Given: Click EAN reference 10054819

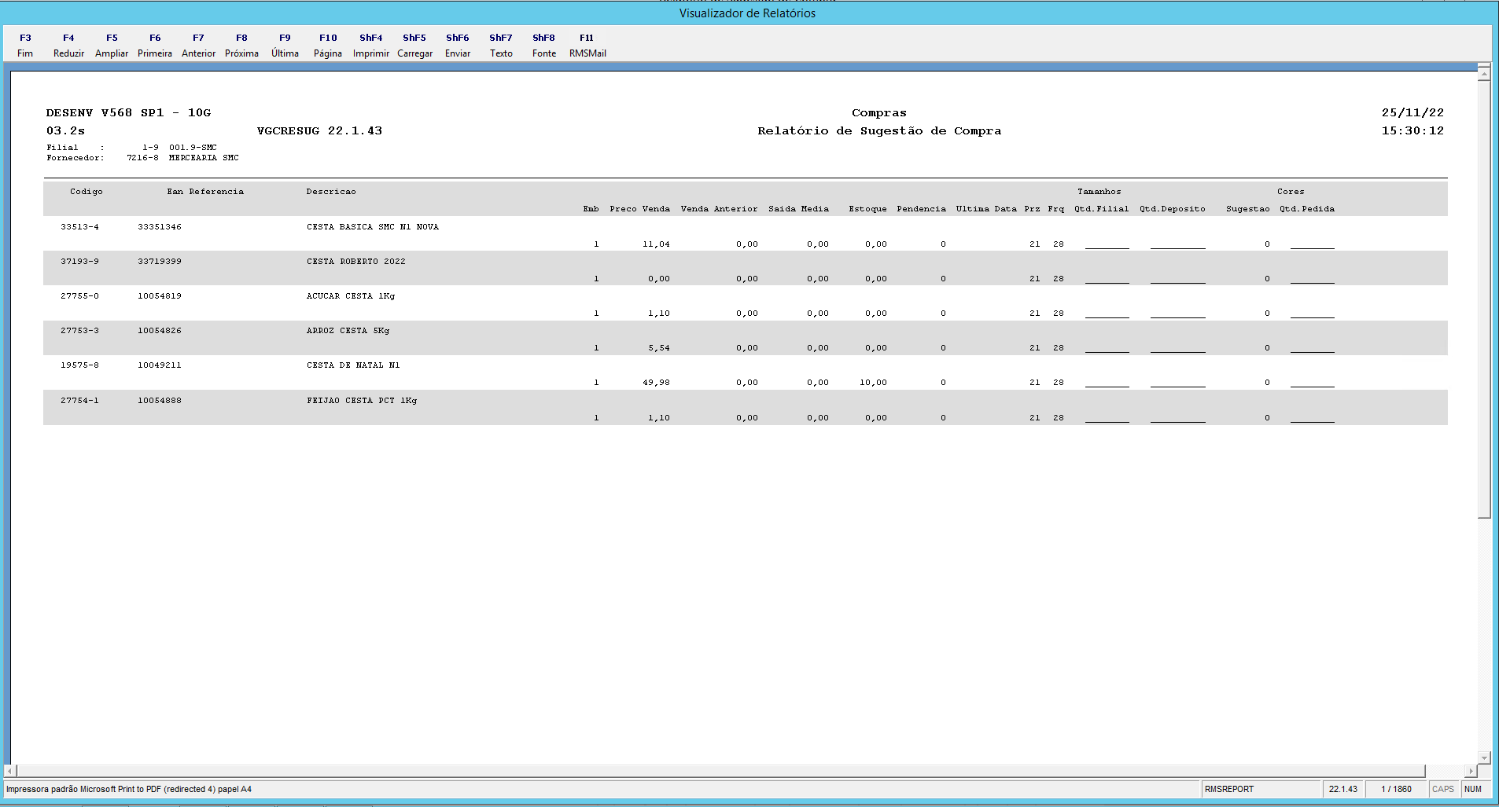Looking at the screenshot, I should 160,296.
